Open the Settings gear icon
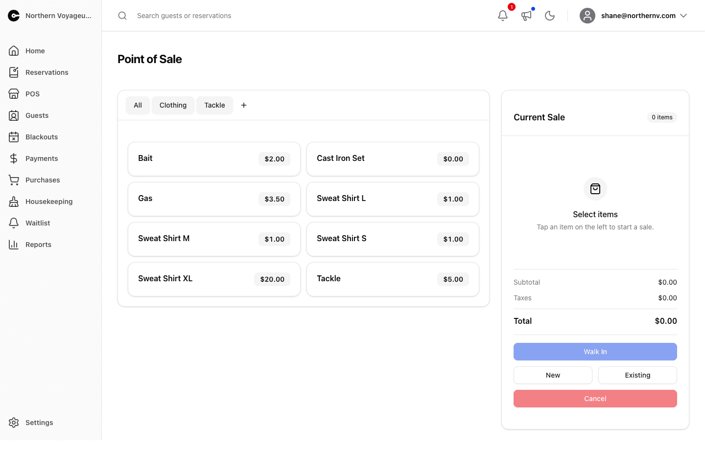The image size is (705, 449). [14, 423]
